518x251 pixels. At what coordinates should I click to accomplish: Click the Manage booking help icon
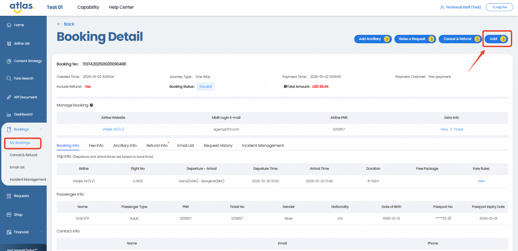(x=91, y=105)
